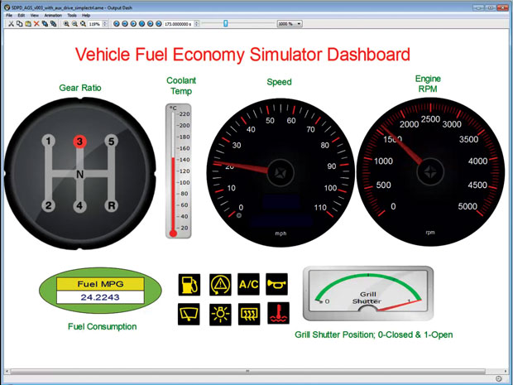Click neutral N on the shifter dial
The image size is (513, 385).
point(79,175)
